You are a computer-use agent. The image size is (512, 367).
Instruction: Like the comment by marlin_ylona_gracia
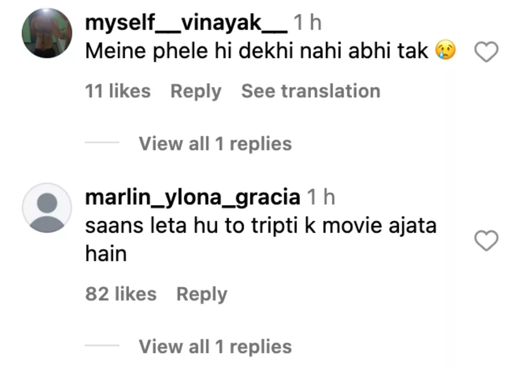(486, 242)
